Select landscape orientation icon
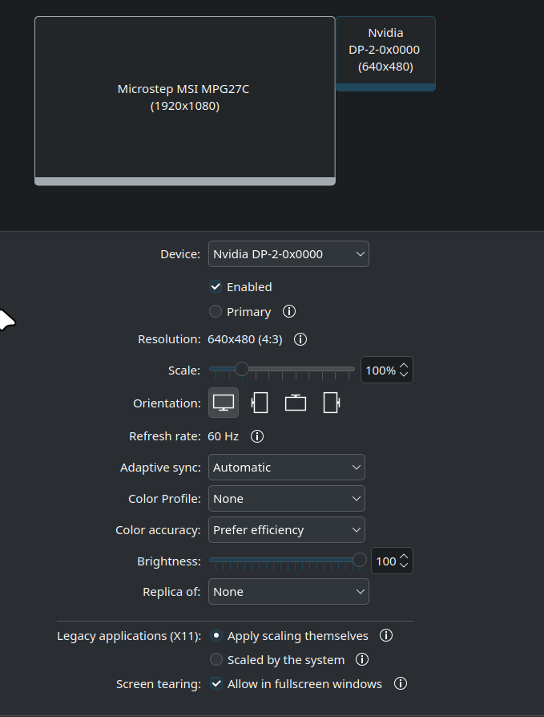The image size is (544, 717). (x=224, y=403)
